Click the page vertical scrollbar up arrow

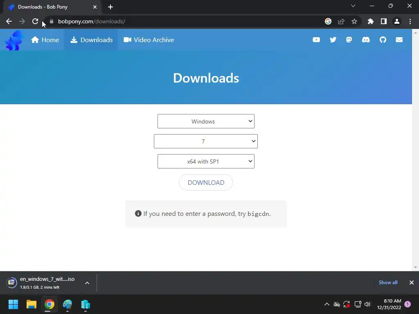[415, 32]
